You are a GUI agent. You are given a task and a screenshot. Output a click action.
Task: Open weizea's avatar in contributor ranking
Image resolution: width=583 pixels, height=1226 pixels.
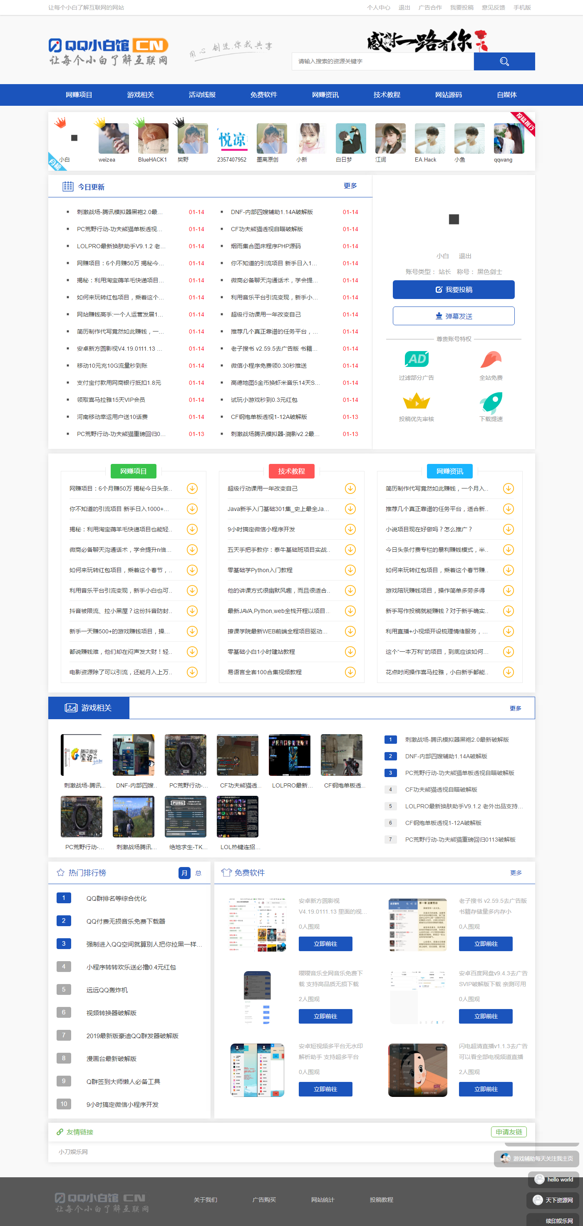tap(114, 139)
